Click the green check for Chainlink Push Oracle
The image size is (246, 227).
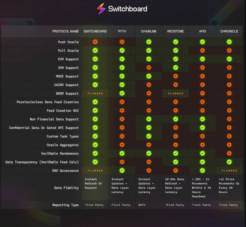pos(149,42)
